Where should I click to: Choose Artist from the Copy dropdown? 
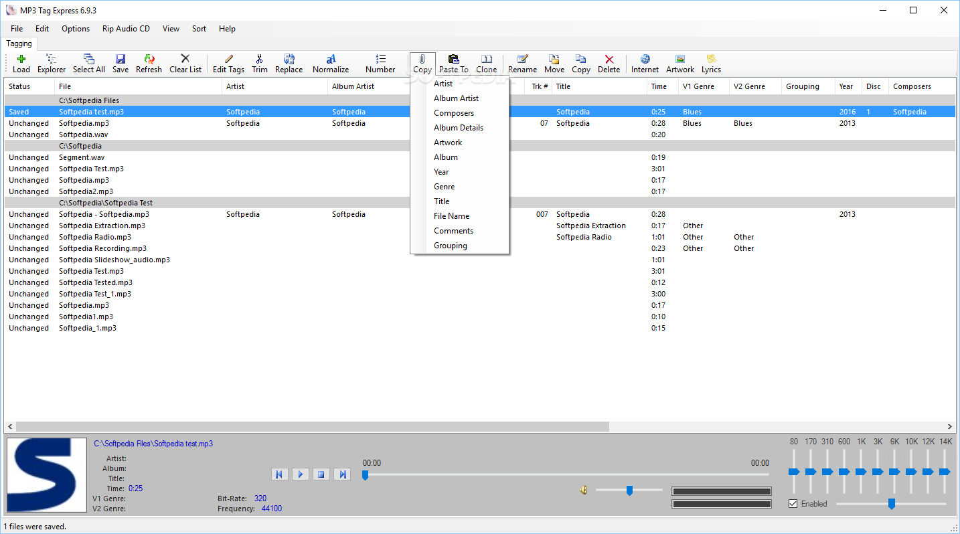[460, 84]
